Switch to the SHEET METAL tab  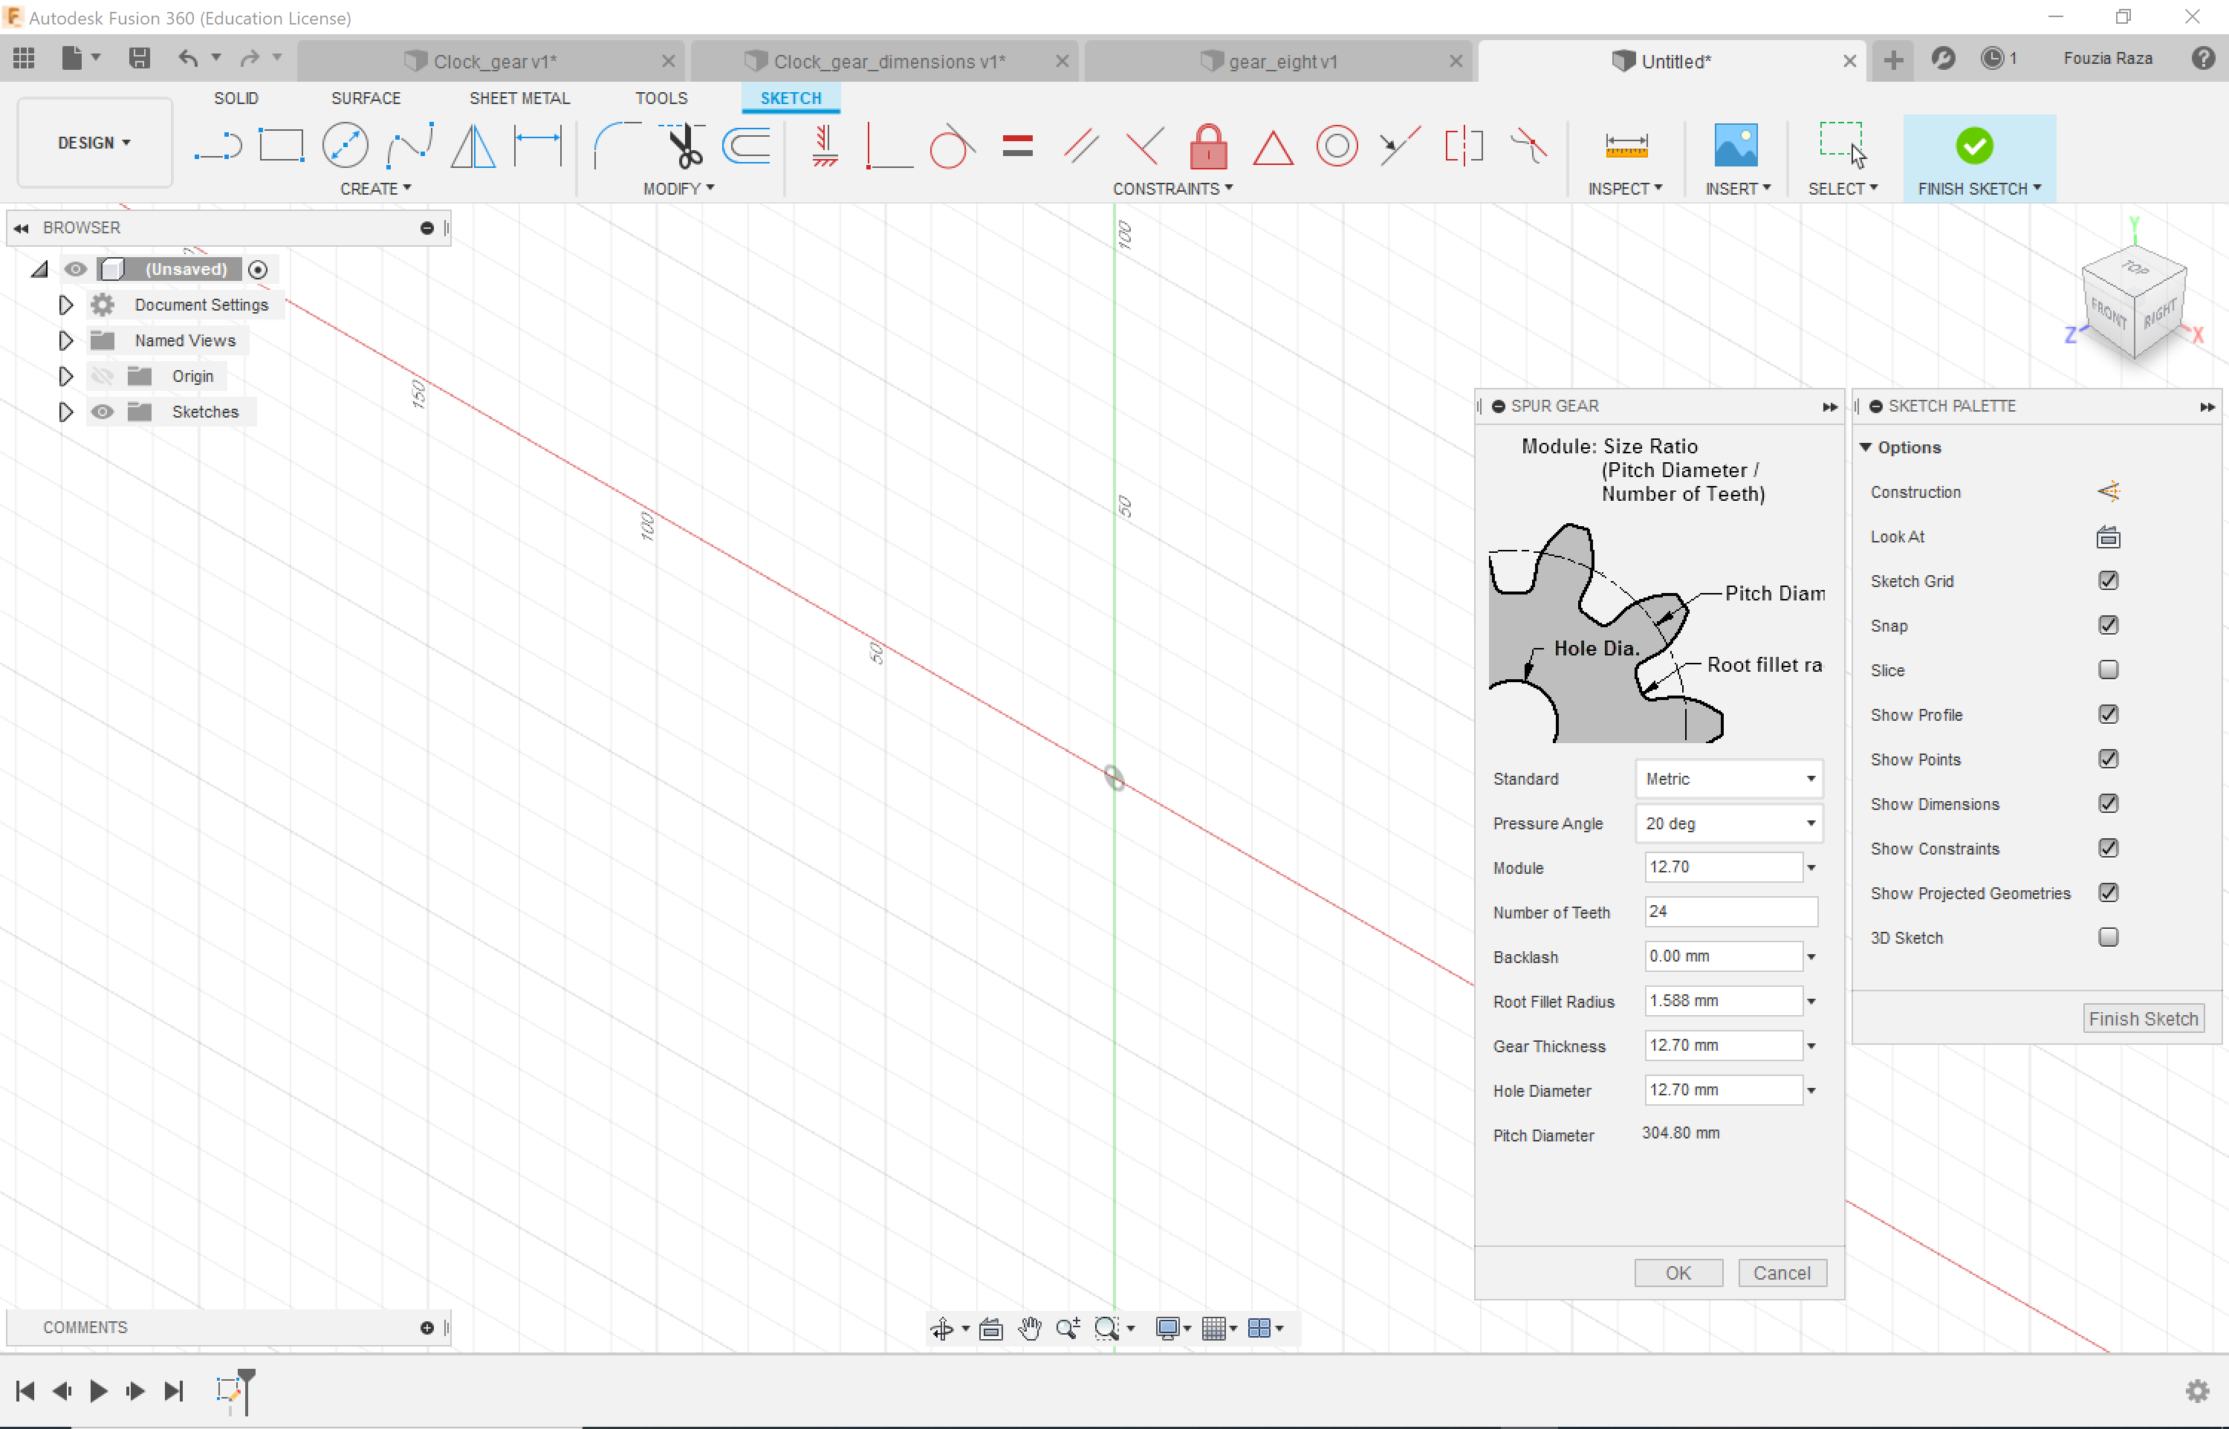click(x=519, y=98)
